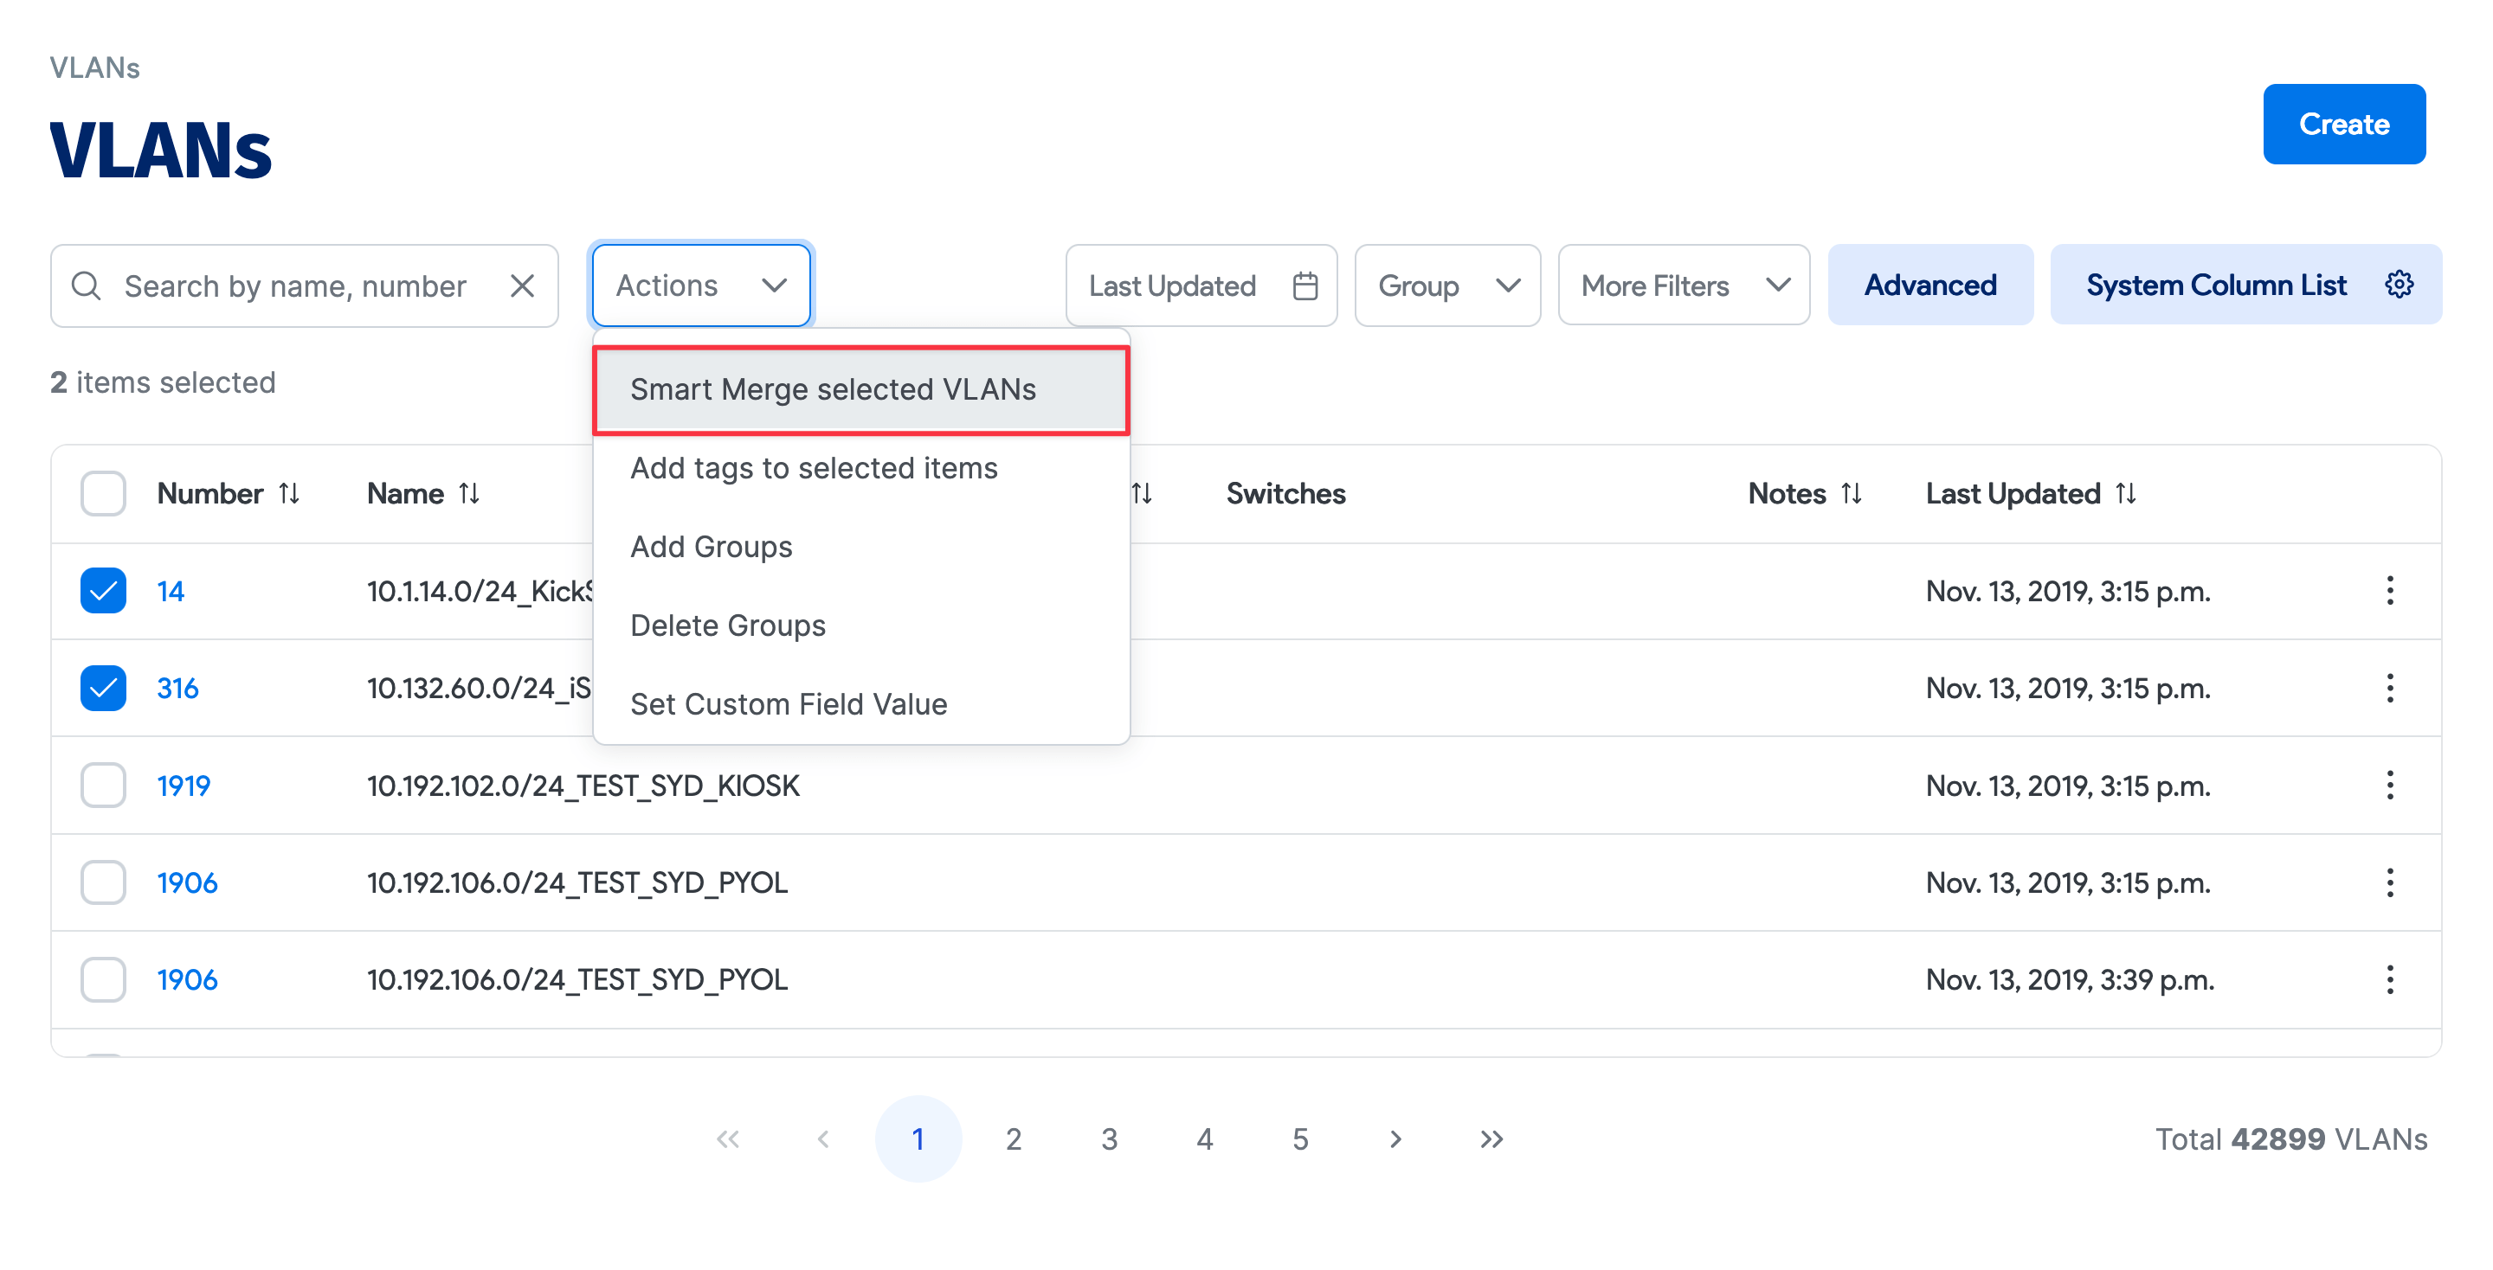Clear the search field with the X icon
Viewport: 2493px width, 1270px height.
pyautogui.click(x=522, y=285)
